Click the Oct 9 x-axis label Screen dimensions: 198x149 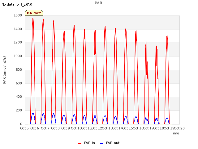pyautogui.click(x=66, y=128)
